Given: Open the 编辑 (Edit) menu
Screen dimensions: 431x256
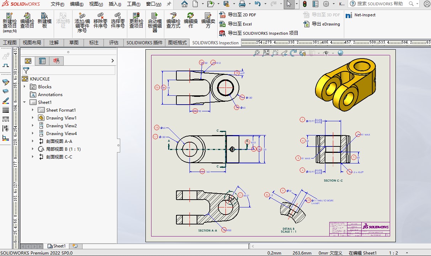Looking at the screenshot, I should (76, 4).
